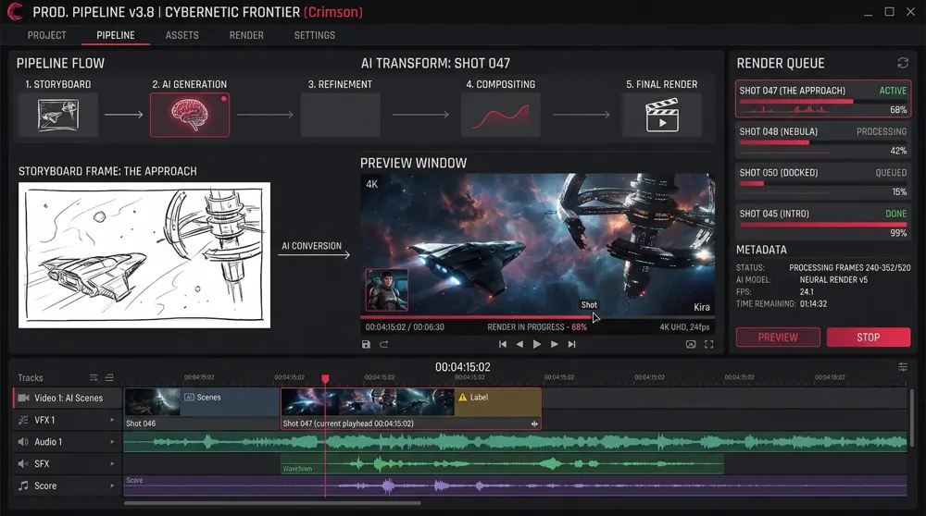Open the ASSETS tab
Viewport: 926px width, 516px height.
(181, 35)
